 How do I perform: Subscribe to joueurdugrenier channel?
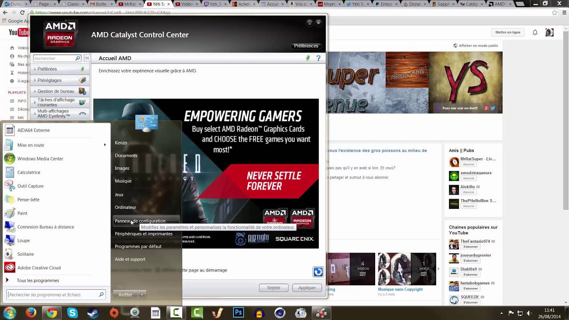coord(470,261)
